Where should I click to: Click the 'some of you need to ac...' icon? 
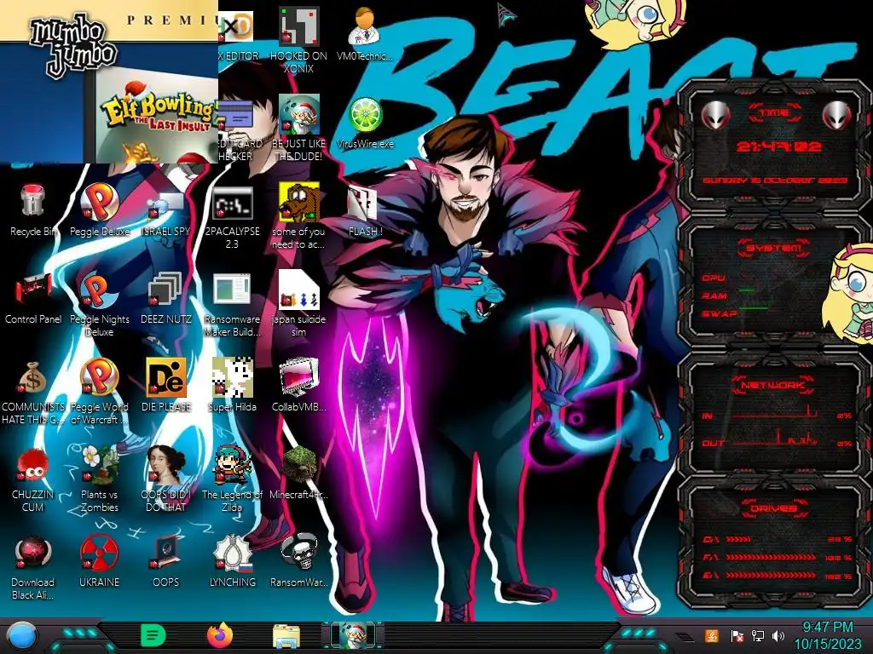(299, 217)
